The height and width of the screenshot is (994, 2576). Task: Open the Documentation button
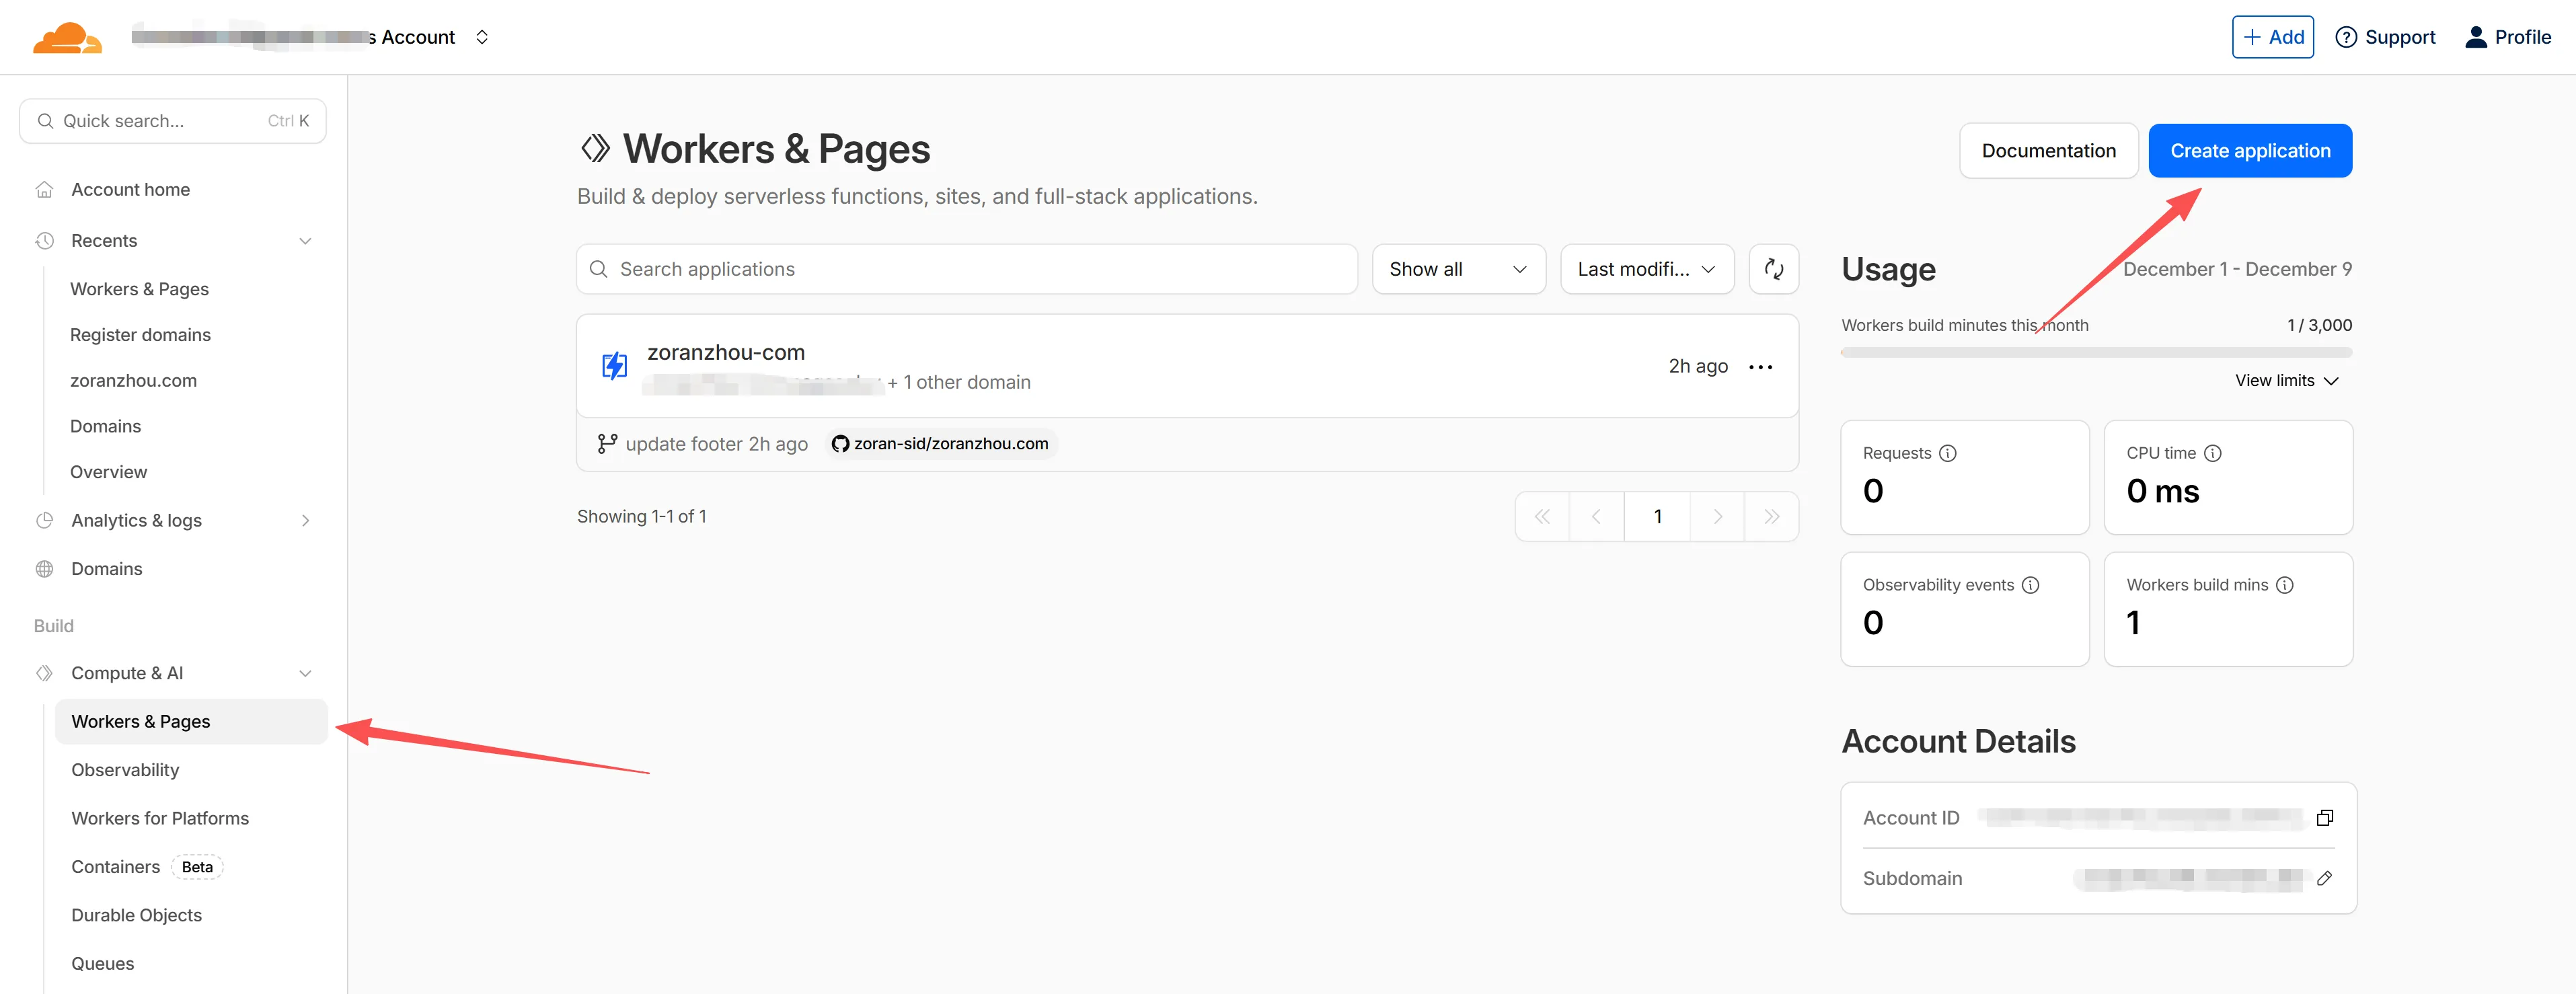tap(2048, 151)
